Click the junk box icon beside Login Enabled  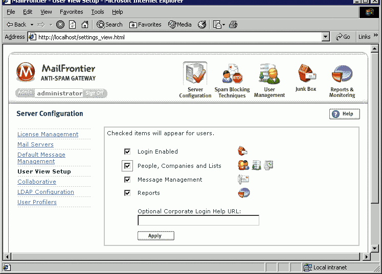(242, 151)
